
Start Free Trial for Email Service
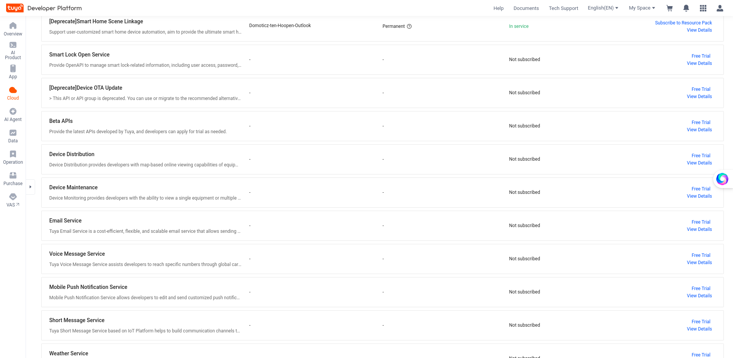(x=701, y=222)
